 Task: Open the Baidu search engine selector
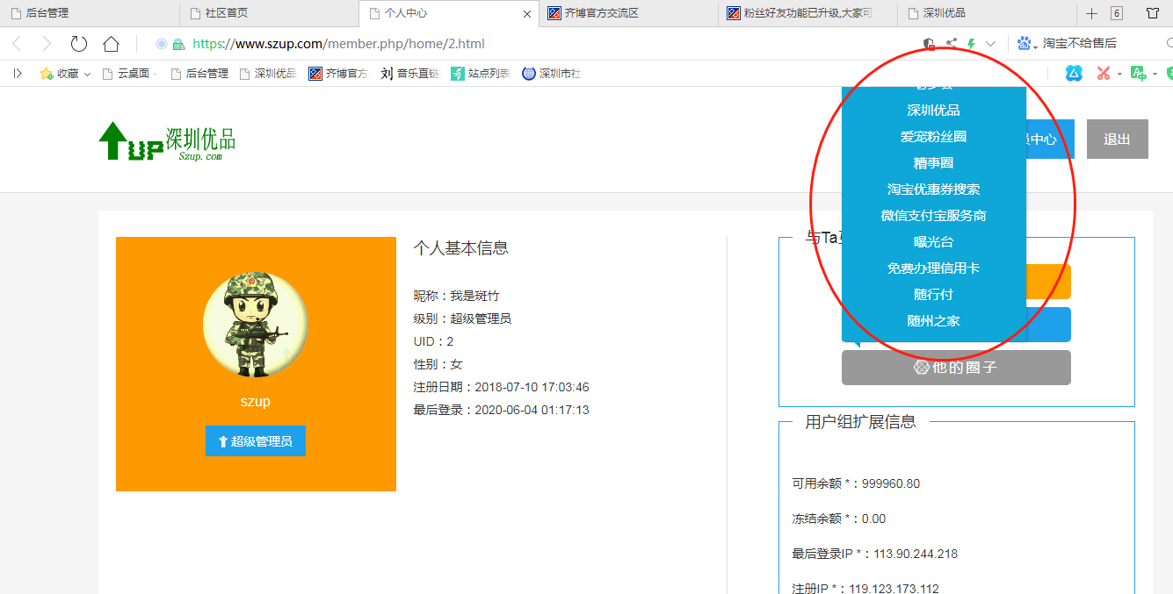(1026, 44)
